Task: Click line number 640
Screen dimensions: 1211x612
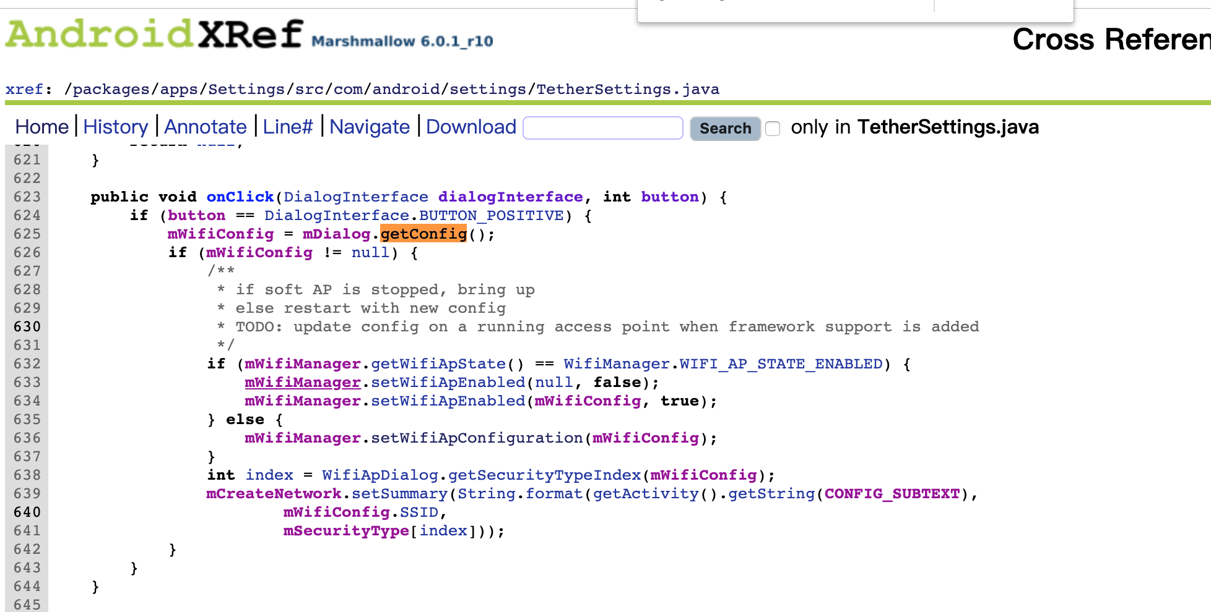Action: [x=27, y=512]
